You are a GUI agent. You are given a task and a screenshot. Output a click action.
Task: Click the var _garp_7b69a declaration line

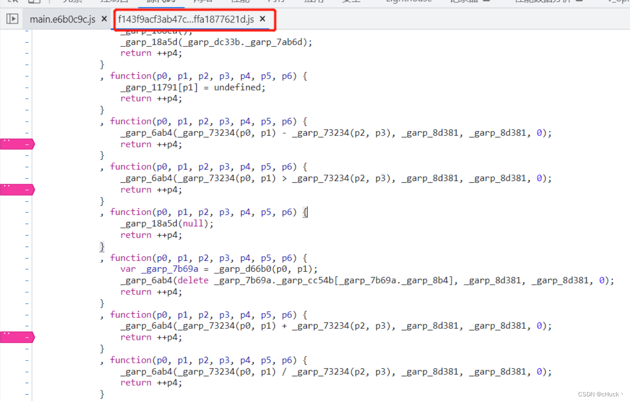click(x=219, y=269)
